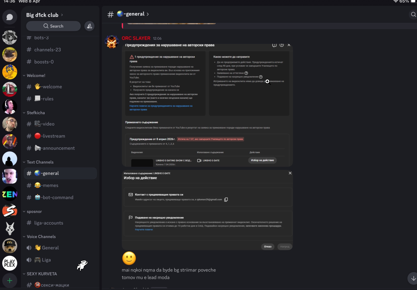Open the copyright warning screenshot image

[x=207, y=105]
